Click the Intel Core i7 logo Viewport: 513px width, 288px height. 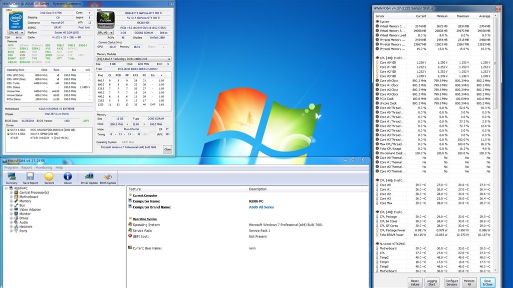(16, 20)
